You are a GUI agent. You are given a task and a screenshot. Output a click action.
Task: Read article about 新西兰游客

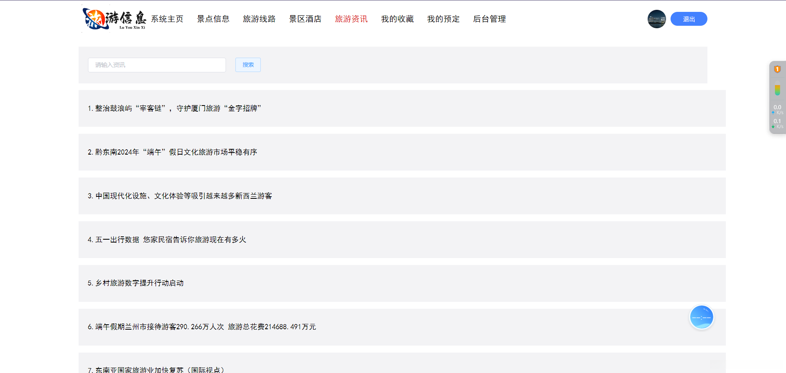pyautogui.click(x=402, y=196)
